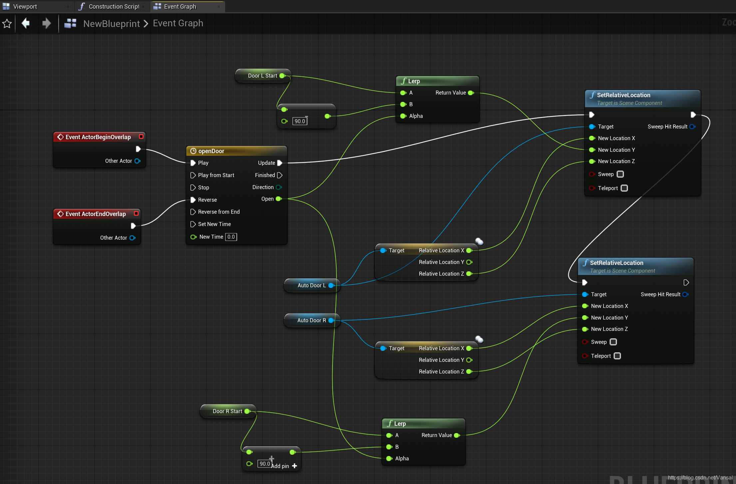Screen dimensions: 736x484
Task: Click ActorEndOverlap red delegate pin
Action: point(136,213)
